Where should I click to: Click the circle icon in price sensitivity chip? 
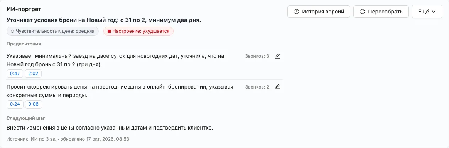(12, 31)
